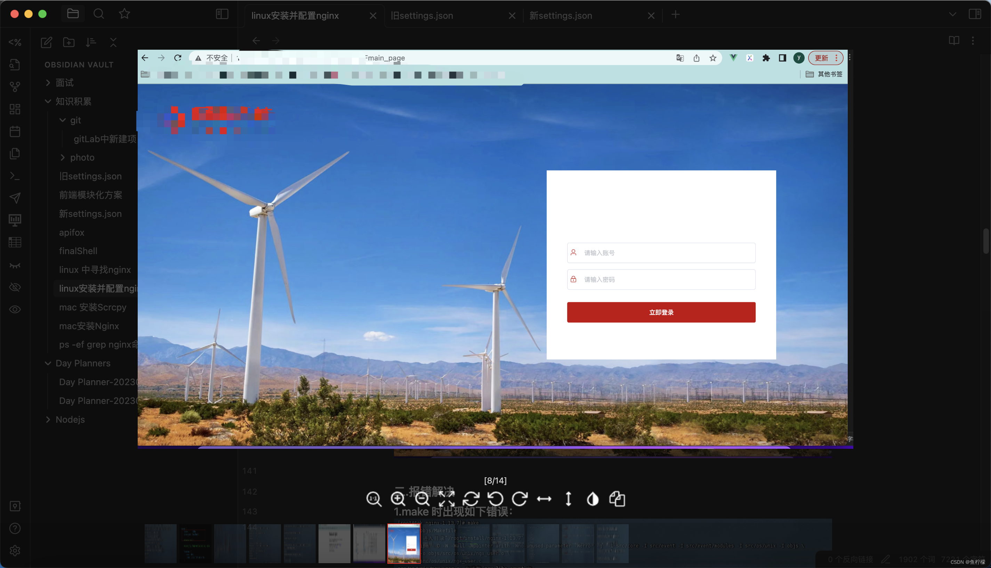Open the help question-mark icon
The height and width of the screenshot is (568, 991).
tap(15, 529)
